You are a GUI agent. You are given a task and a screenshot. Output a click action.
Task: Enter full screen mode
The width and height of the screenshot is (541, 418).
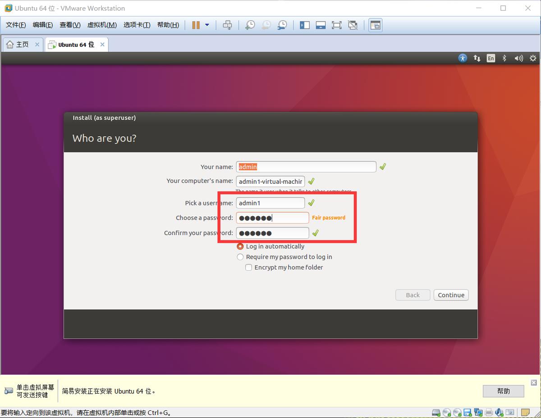(x=336, y=25)
